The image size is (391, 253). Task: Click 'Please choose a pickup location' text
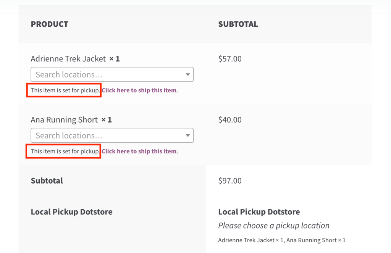point(273,226)
